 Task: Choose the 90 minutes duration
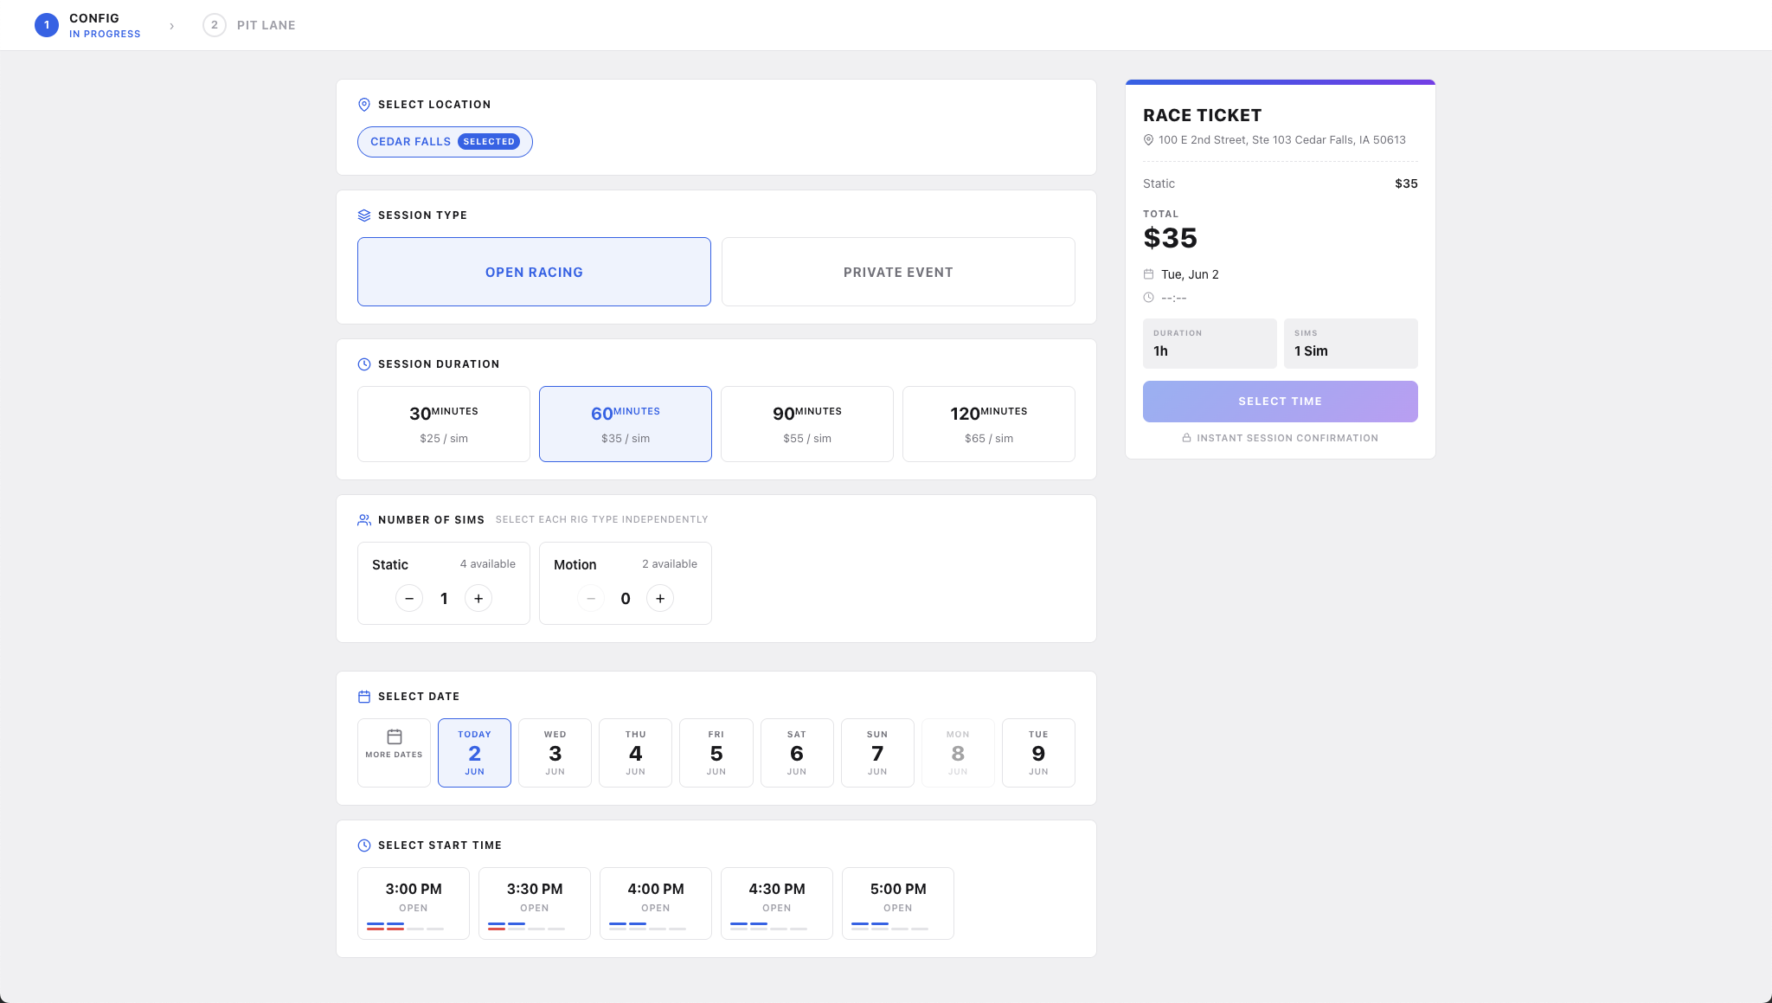(807, 424)
